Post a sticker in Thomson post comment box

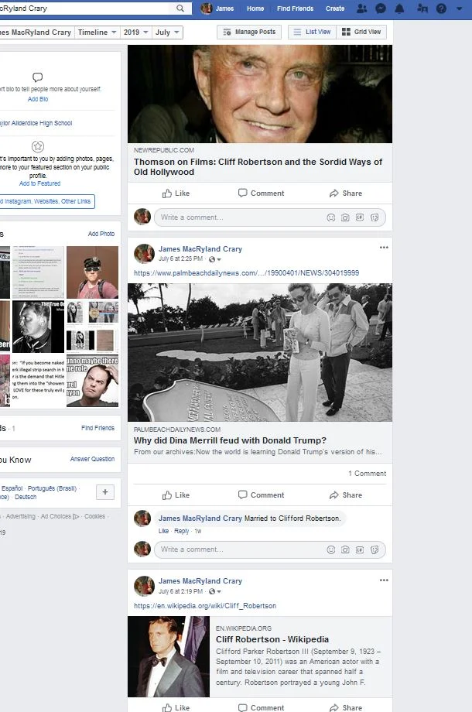click(x=375, y=217)
